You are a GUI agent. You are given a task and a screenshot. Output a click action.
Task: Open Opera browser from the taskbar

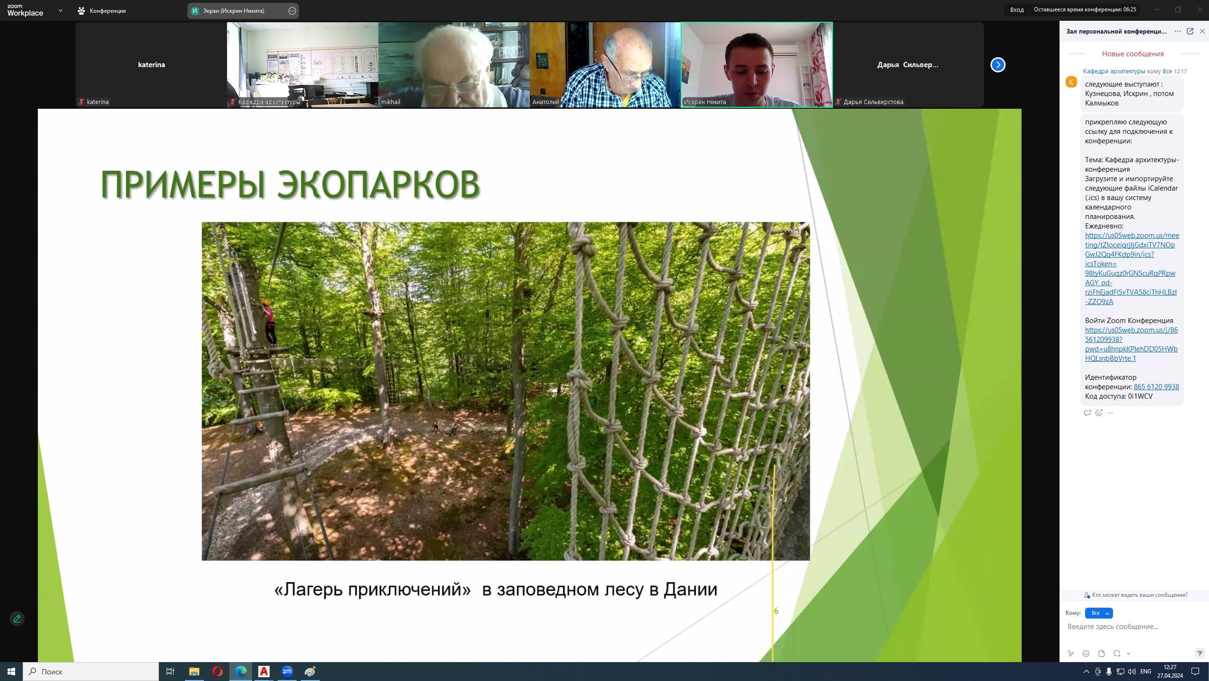pos(217,672)
